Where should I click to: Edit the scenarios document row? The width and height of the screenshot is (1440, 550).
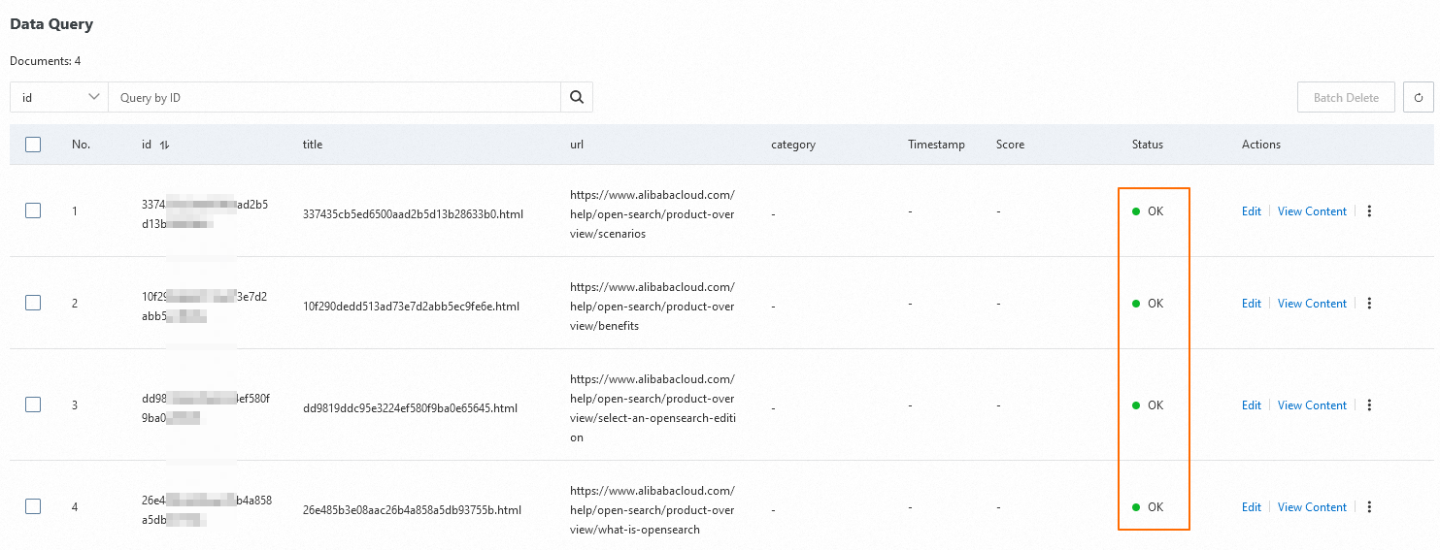(1252, 210)
